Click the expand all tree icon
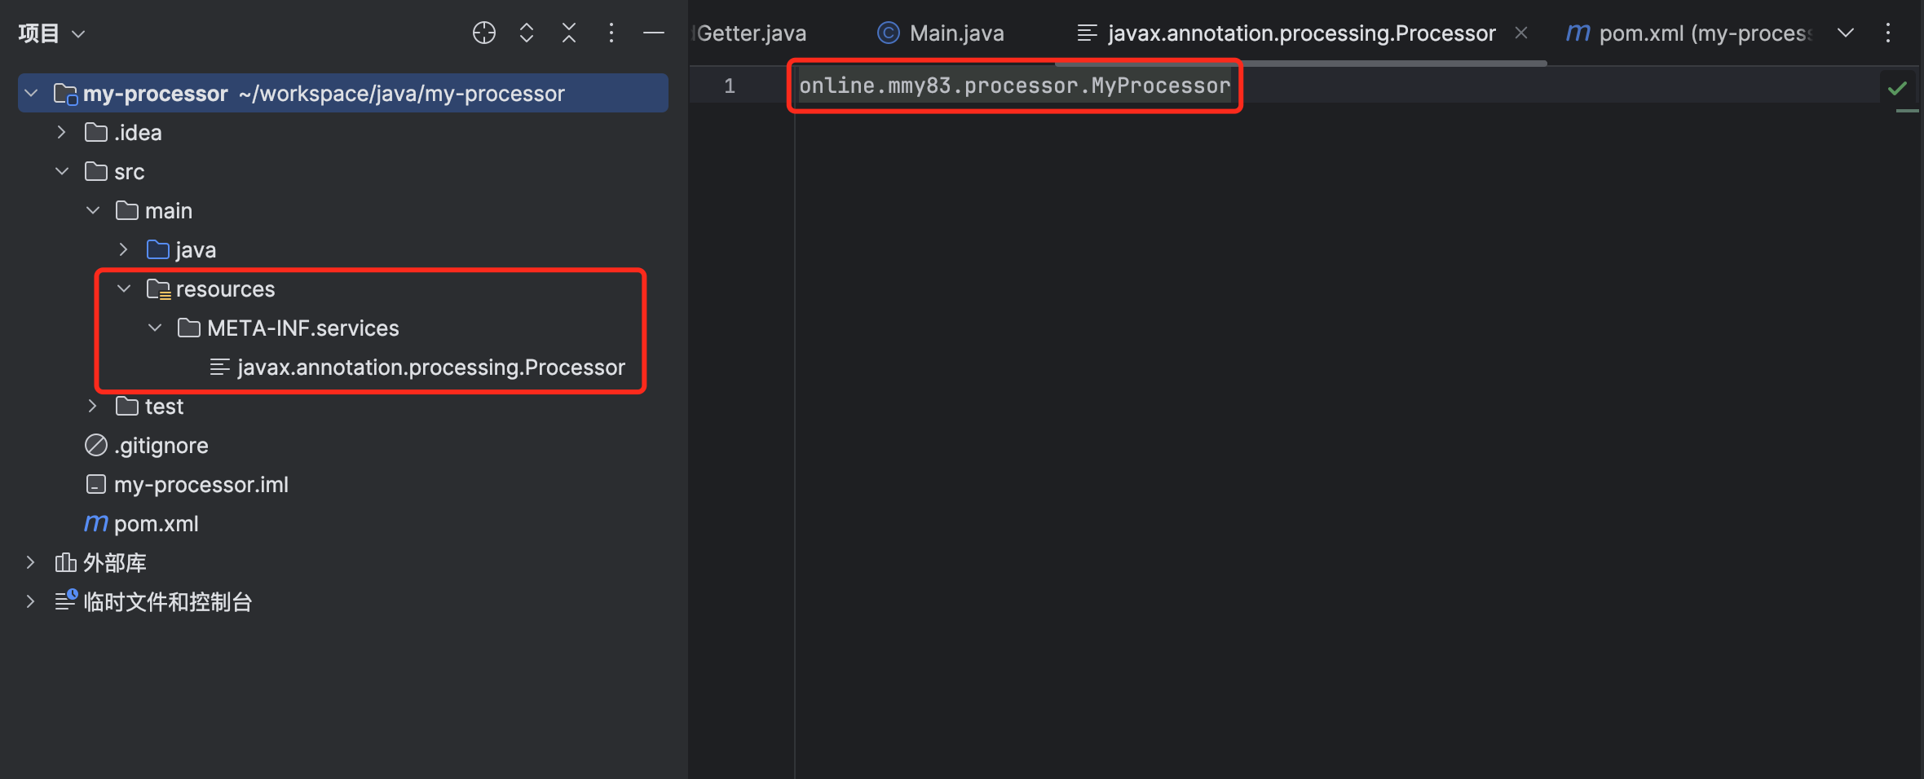1924x779 pixels. (527, 33)
